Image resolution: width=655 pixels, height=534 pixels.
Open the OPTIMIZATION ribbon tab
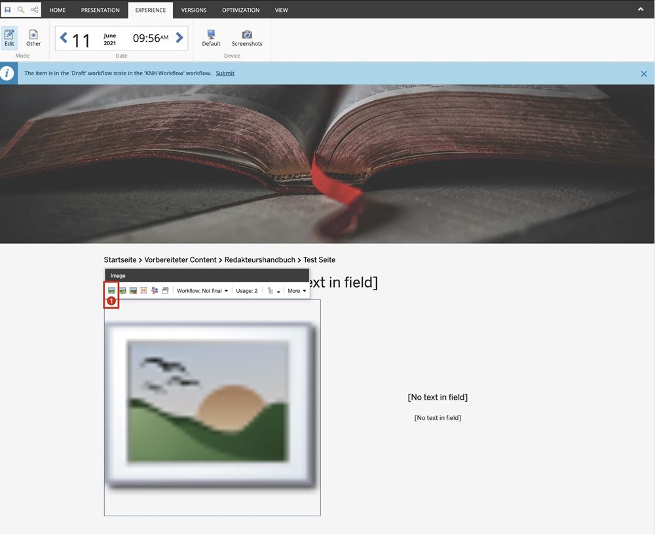tap(240, 10)
